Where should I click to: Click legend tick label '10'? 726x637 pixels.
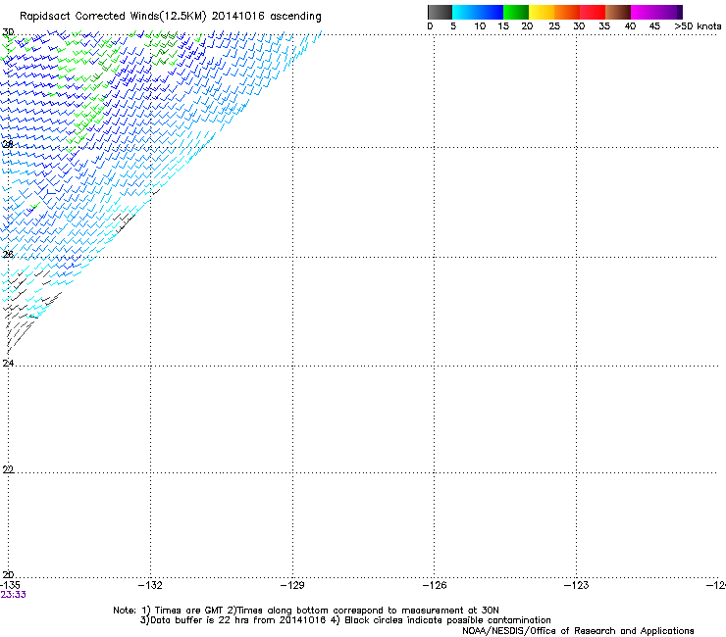tap(480, 26)
